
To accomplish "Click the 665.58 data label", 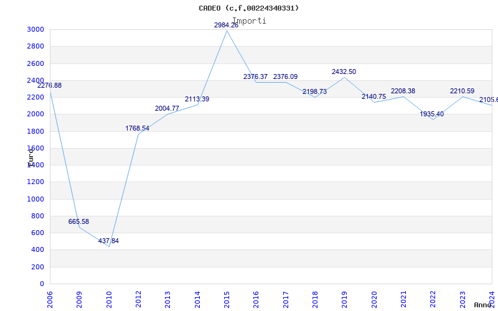I will point(79,221).
